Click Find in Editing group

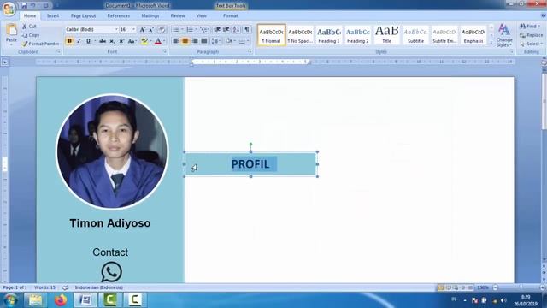529,27
